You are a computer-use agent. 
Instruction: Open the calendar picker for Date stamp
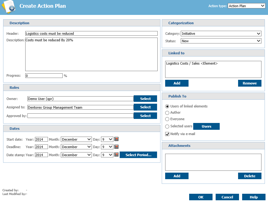(116, 155)
